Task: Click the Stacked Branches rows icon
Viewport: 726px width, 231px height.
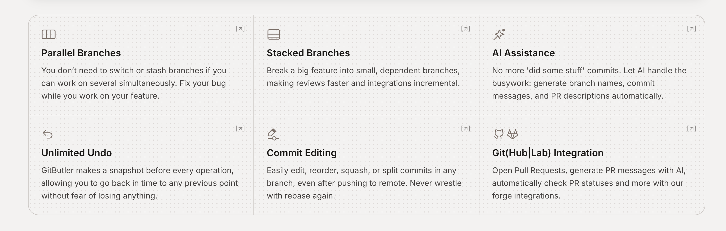Action: [x=273, y=34]
